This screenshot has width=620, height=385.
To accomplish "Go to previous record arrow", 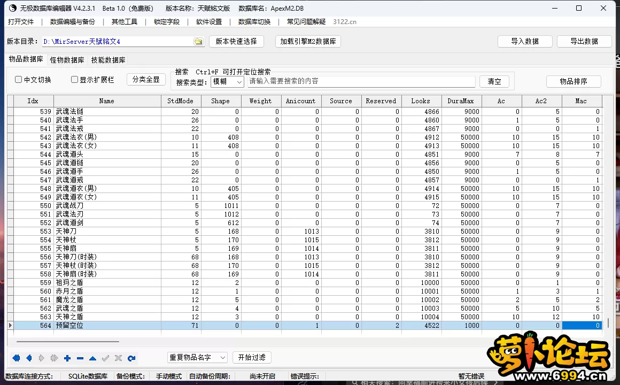I will click(29, 358).
